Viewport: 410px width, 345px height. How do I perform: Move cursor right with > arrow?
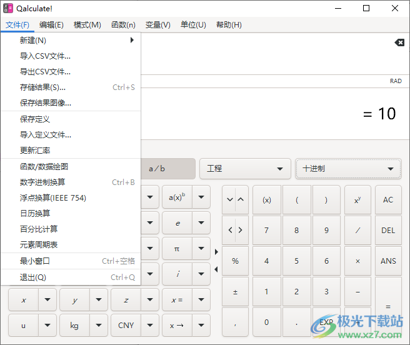241,230
